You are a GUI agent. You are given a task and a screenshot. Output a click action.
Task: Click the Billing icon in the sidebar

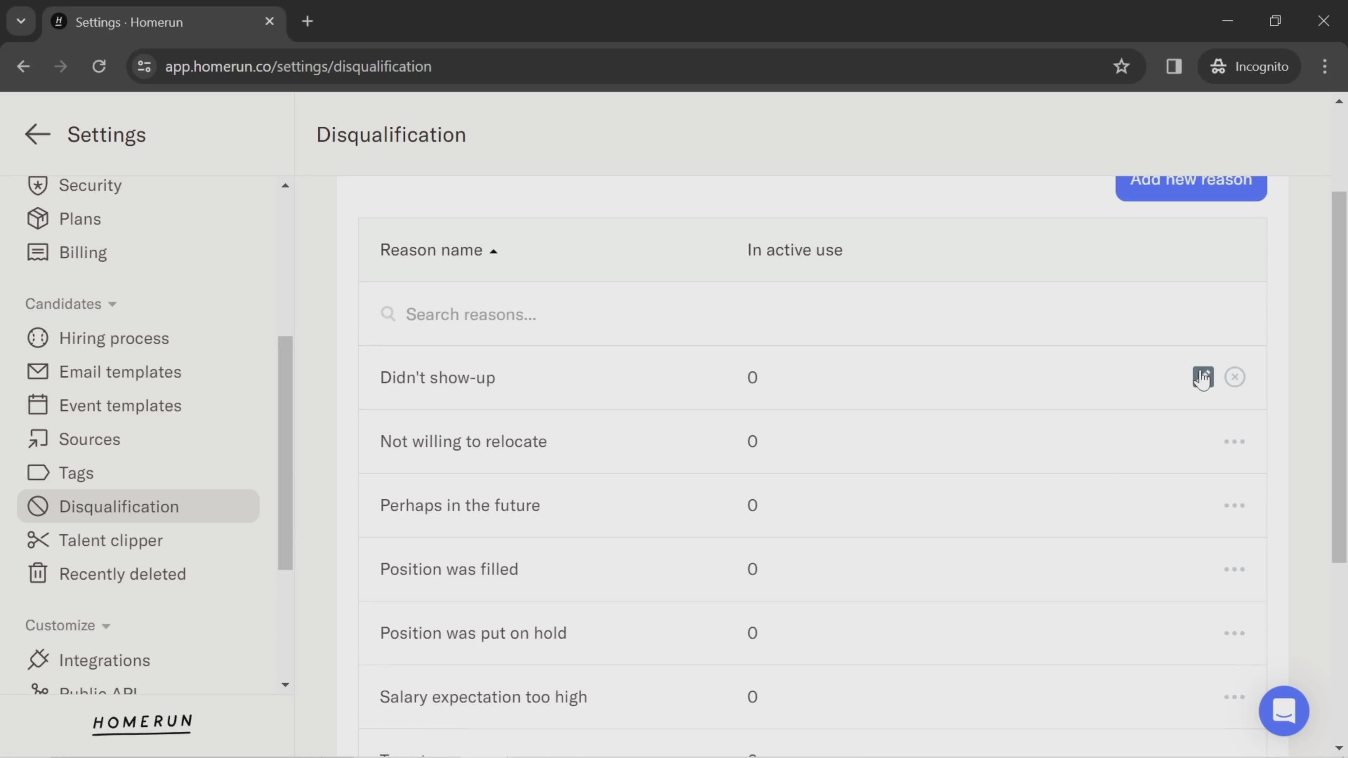38,252
